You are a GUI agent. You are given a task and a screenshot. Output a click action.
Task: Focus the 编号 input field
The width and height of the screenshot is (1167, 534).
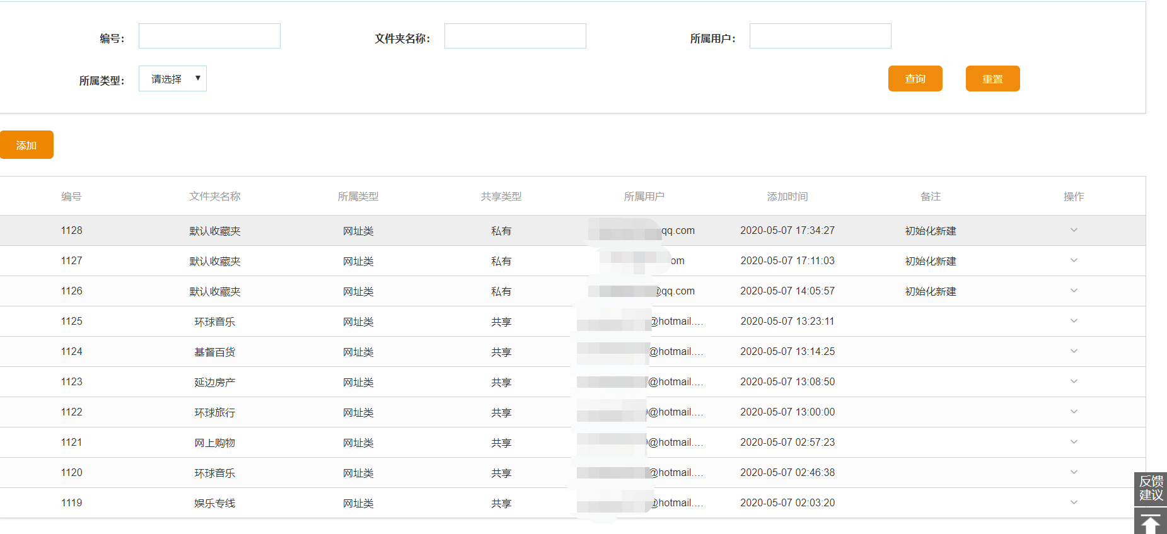209,37
